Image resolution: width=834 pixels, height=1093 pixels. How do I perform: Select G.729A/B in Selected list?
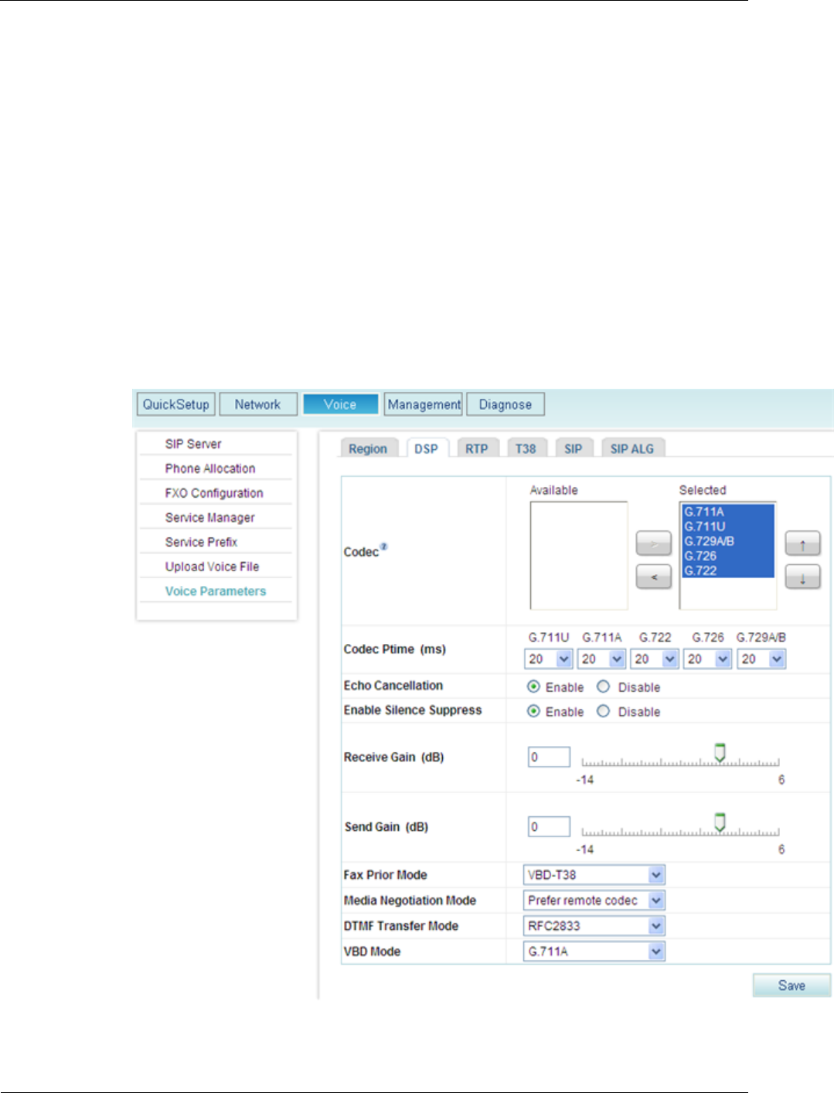[727, 541]
